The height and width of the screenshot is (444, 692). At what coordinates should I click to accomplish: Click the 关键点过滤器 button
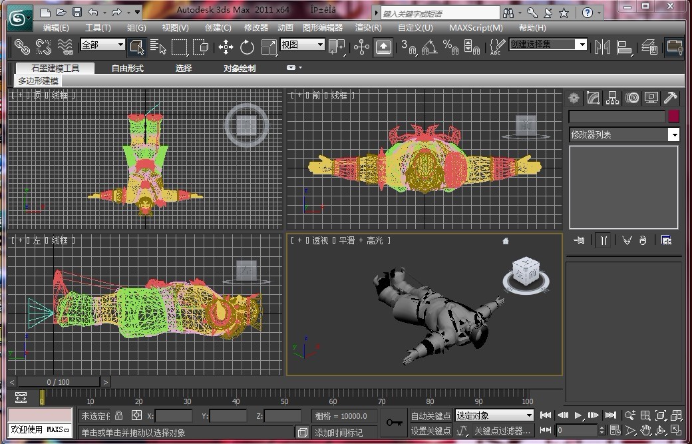[502, 431]
